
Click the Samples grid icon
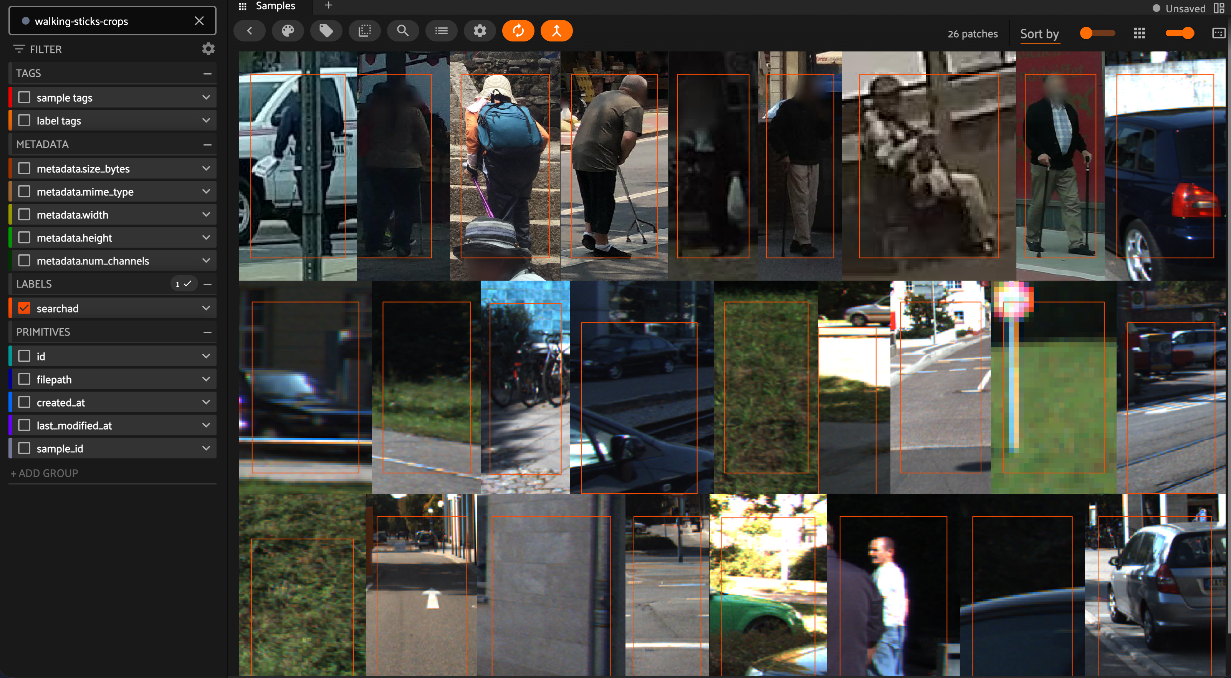[x=243, y=6]
